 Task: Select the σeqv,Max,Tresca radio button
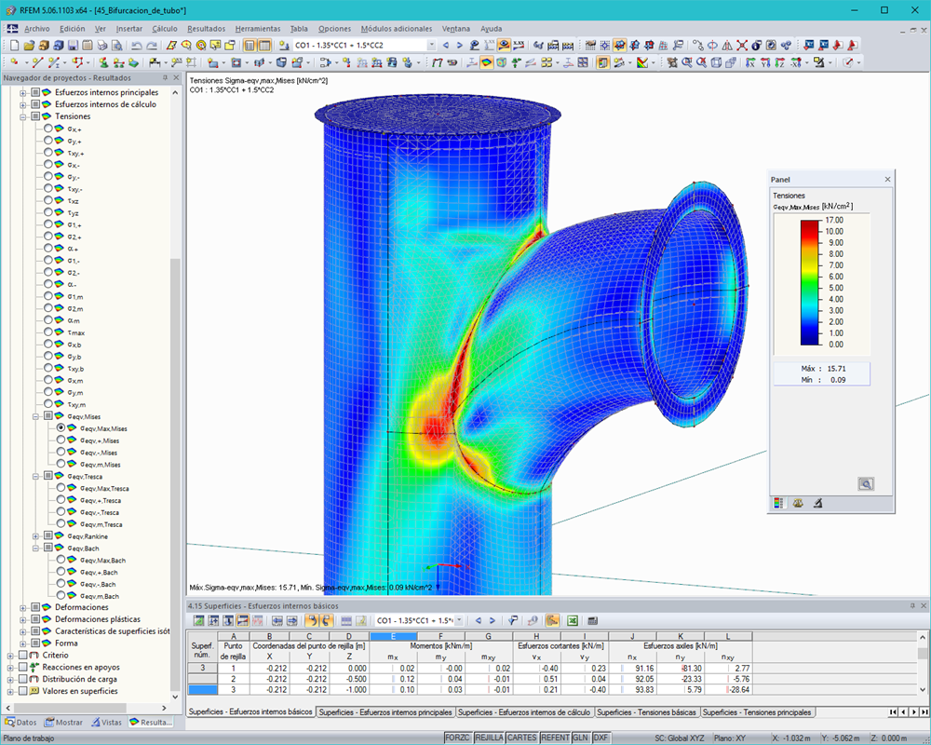point(61,488)
